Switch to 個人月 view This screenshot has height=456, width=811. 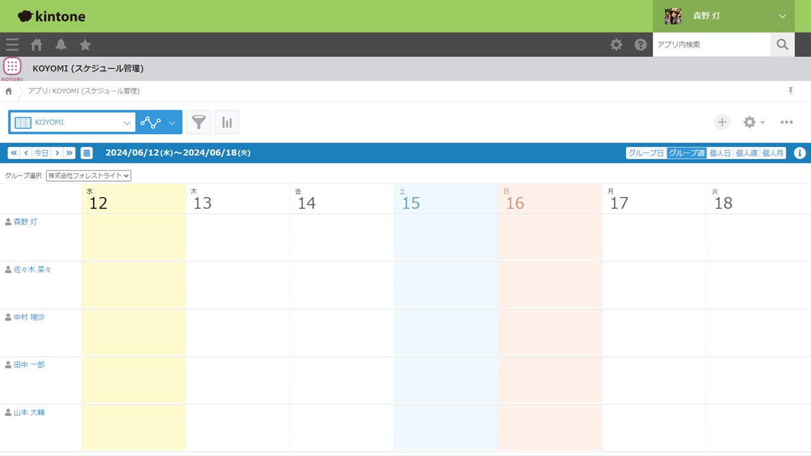pos(772,153)
